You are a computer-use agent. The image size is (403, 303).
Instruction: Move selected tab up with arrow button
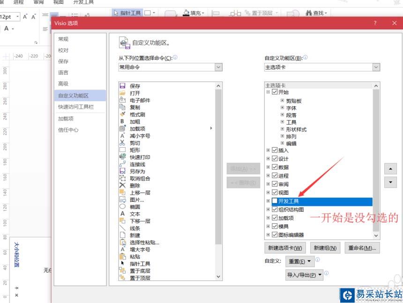tap(390, 169)
